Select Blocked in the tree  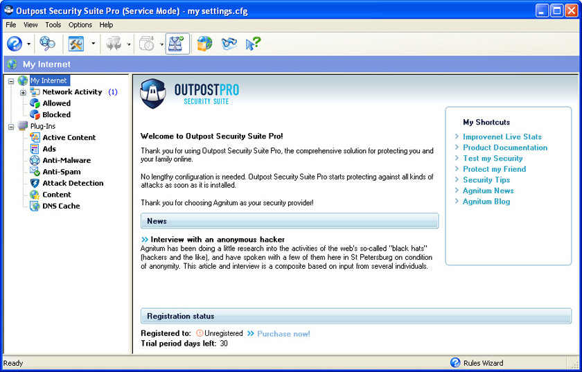pyautogui.click(x=56, y=115)
